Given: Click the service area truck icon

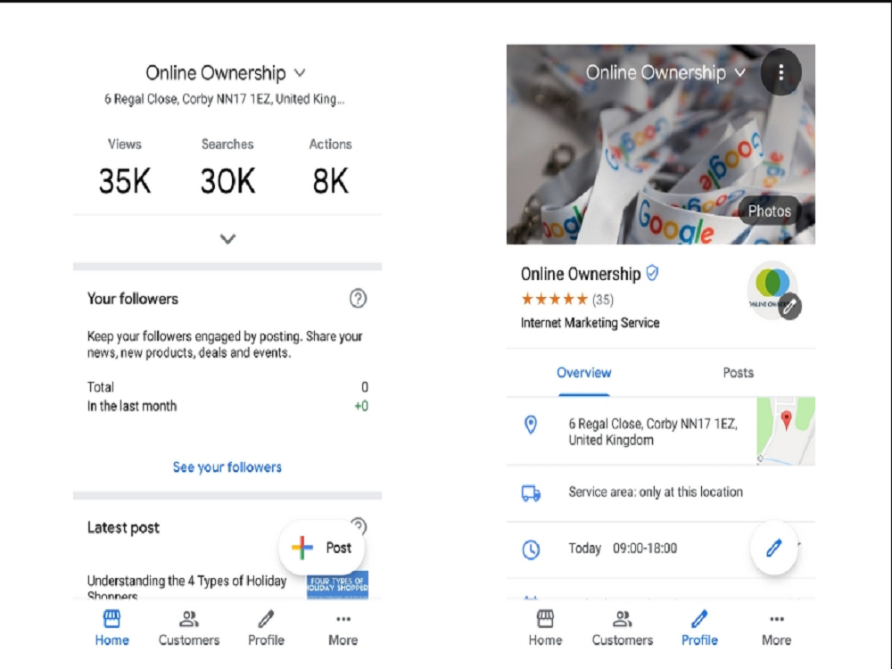Looking at the screenshot, I should click(x=531, y=493).
